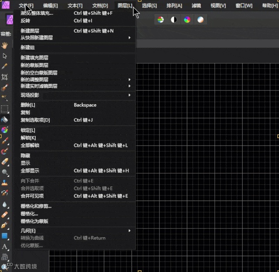Select the Healing Brush band-aid tool
The image size is (279, 272).
[x=4, y=215]
